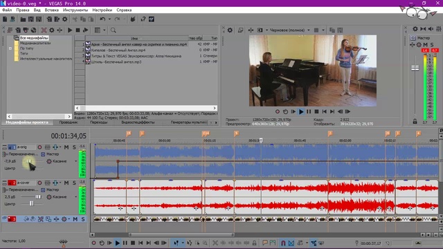This screenshot has width=443, height=249.
Task: Open the Вставка menu
Action: coord(52,10)
